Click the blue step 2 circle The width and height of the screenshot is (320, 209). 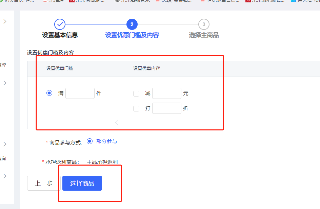pos(132,24)
